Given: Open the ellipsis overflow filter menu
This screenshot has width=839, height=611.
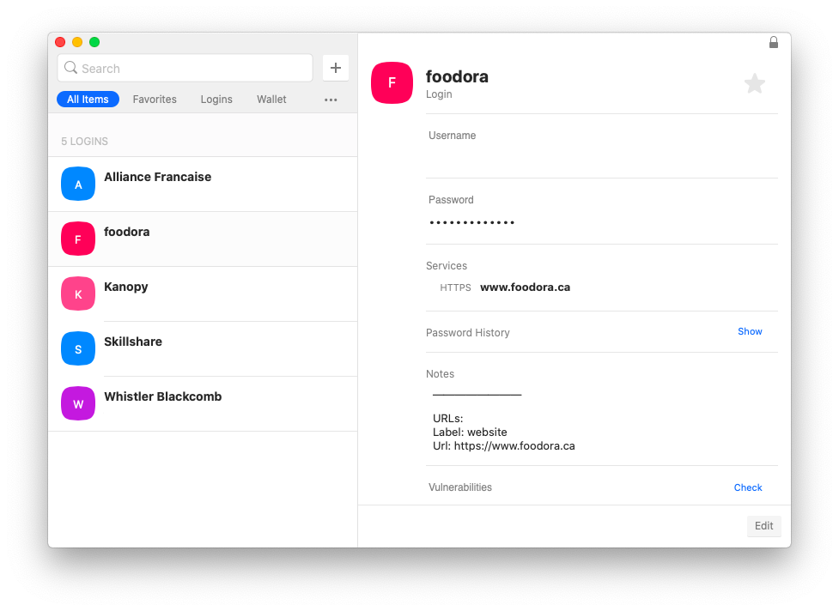Looking at the screenshot, I should click(331, 100).
